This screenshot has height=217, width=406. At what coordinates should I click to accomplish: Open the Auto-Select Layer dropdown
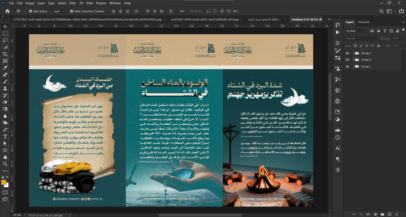click(58, 11)
